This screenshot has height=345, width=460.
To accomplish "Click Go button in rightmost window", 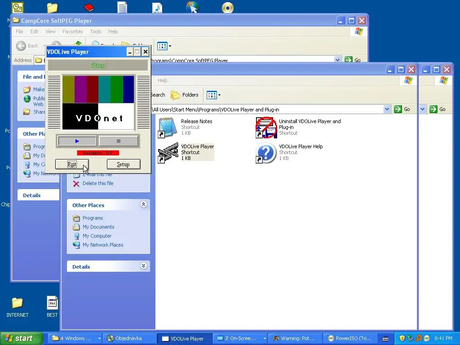I will pyautogui.click(x=438, y=109).
